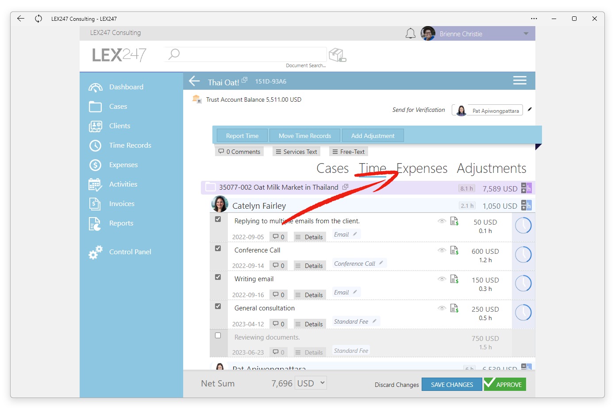Edit the verification recipient pencil icon

530,109
